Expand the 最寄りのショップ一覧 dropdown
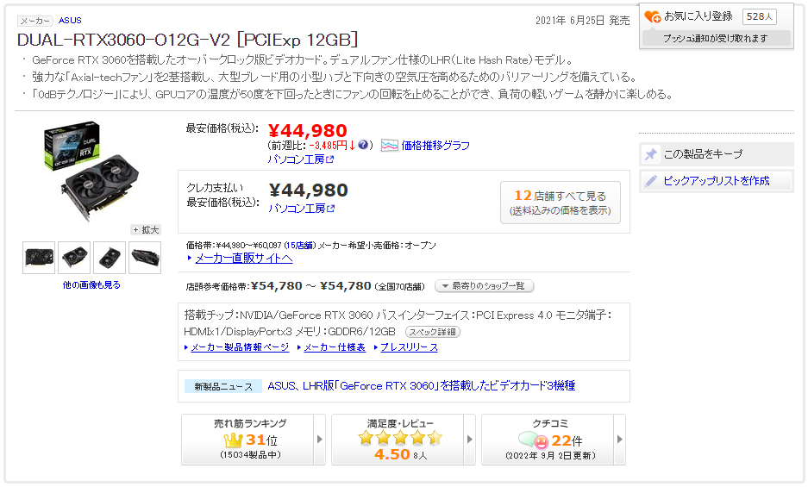Image resolution: width=808 pixels, height=487 pixels. (x=484, y=286)
